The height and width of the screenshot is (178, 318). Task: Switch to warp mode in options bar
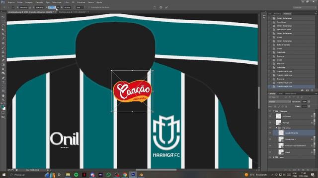(155, 7)
